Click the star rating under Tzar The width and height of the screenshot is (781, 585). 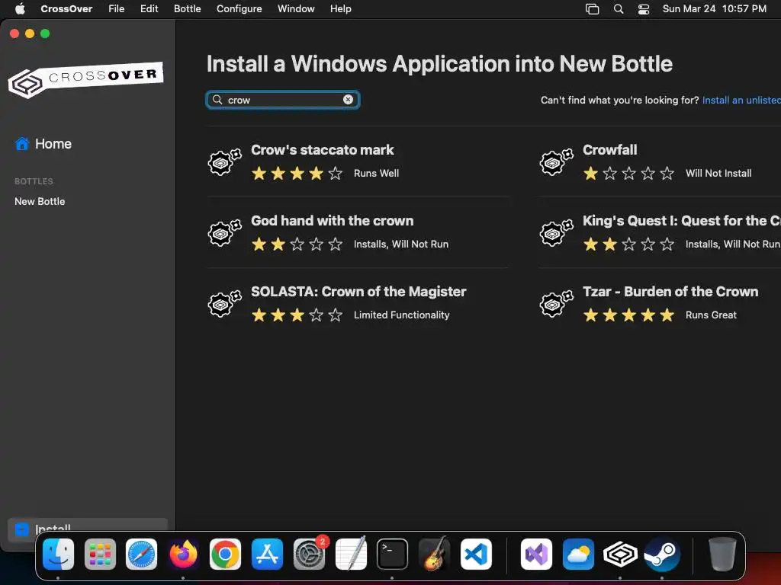[628, 315]
